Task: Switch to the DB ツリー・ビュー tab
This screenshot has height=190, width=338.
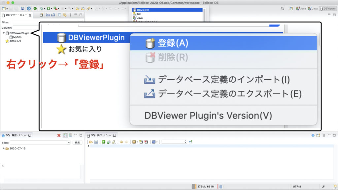Action: (x=17, y=15)
